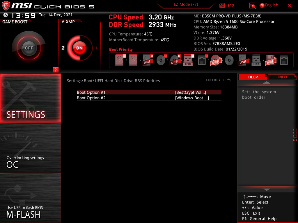298x223 pixels.
Task: Click the bottom grip handle of help panel
Action: click(266, 189)
